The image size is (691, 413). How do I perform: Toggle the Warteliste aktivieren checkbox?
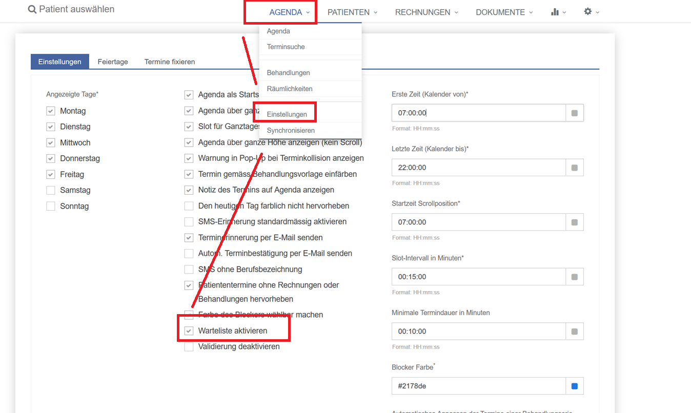(x=189, y=331)
